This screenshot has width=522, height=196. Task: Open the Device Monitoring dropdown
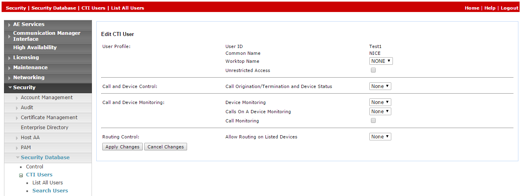coord(380,102)
